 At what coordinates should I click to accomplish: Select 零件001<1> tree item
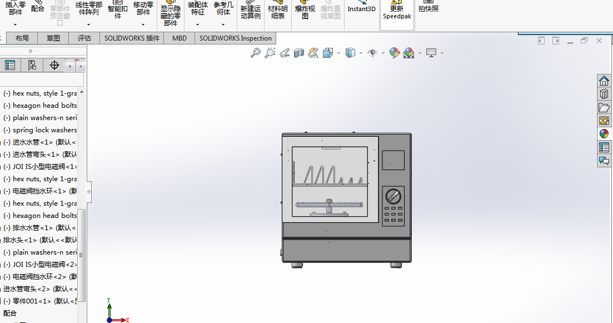[x=41, y=301]
